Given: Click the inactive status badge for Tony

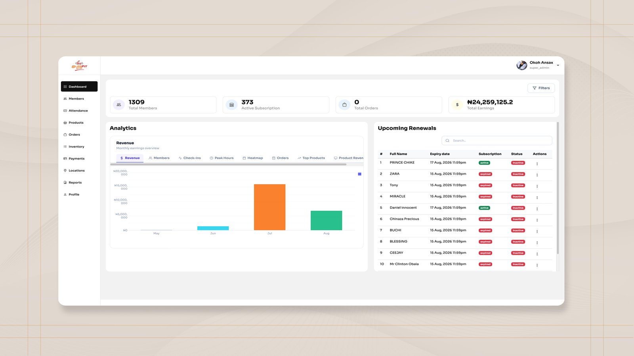Looking at the screenshot, I should 518,186.
